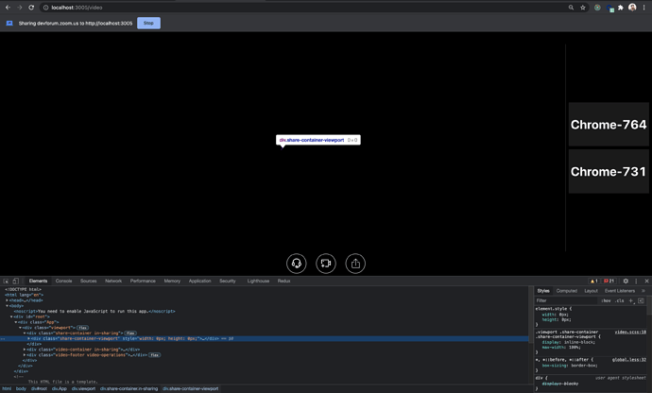The height and width of the screenshot is (393, 652).
Task: Open the Memory tab
Action: 172,282
